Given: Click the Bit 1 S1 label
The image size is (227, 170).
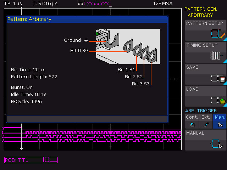Looking at the screenshot, I should (126, 70).
